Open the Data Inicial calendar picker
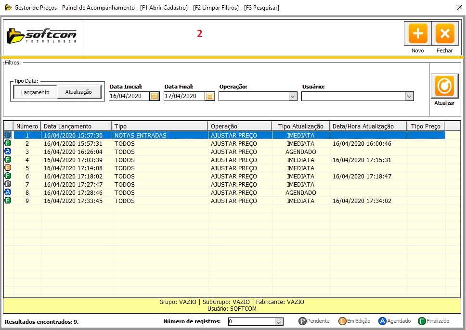466x330 pixels. [155, 96]
